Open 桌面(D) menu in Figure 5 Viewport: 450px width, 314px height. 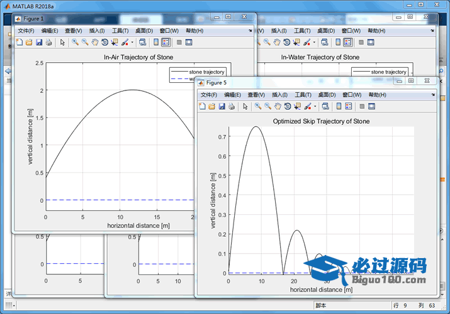coord(327,95)
